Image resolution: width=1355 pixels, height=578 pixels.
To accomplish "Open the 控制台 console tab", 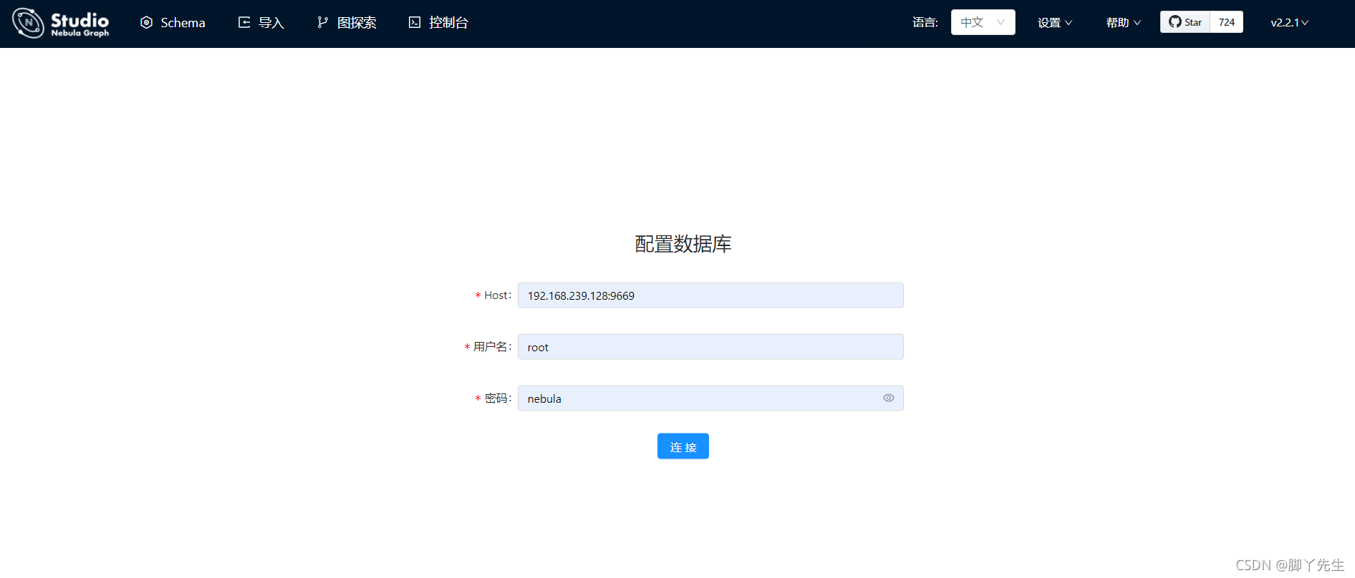I will [x=438, y=23].
